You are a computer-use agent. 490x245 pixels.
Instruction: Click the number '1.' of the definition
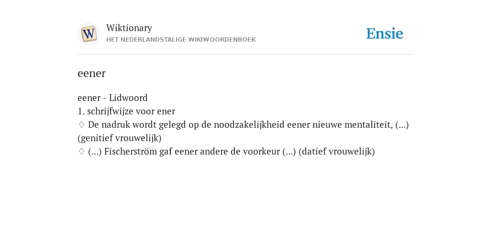[x=81, y=111]
